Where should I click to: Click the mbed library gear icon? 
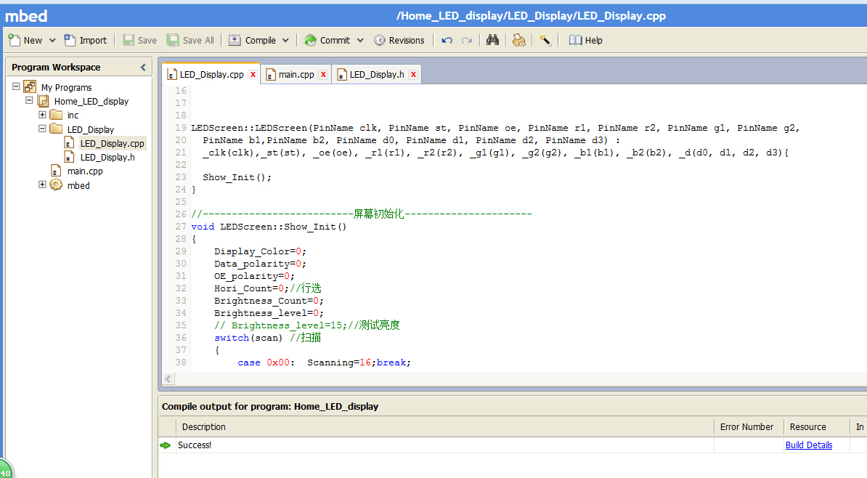point(56,185)
